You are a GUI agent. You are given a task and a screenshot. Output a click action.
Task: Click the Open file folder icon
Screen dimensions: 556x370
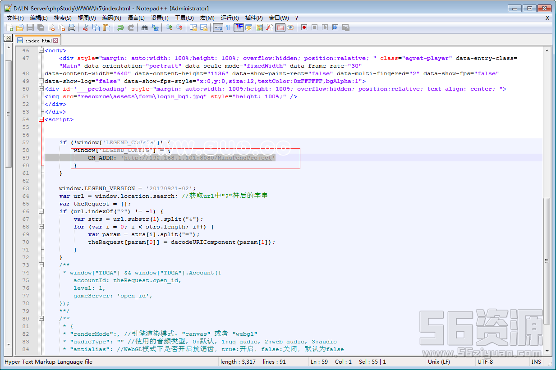[20, 27]
